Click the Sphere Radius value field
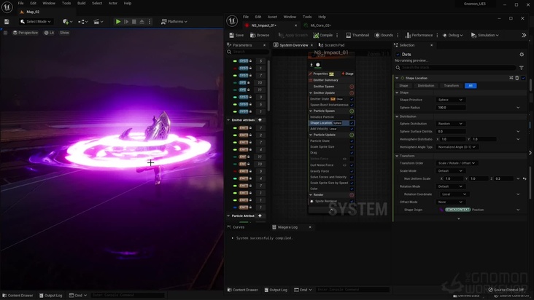Screen dimensions: 534x300 point(451,108)
